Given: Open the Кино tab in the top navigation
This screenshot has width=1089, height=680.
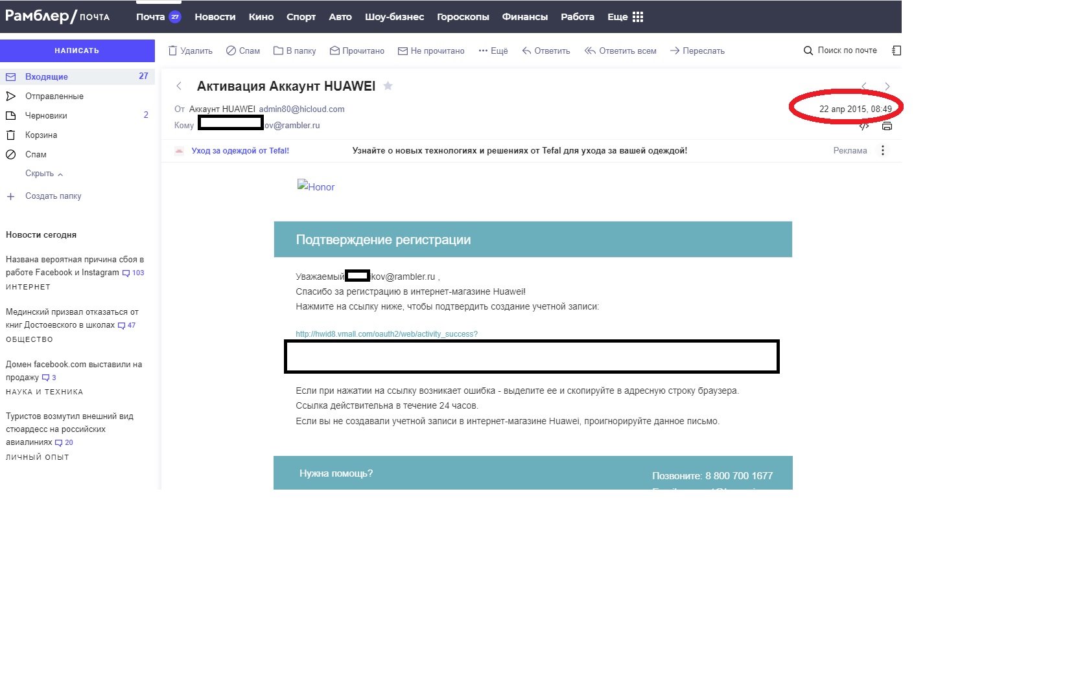Looking at the screenshot, I should 261,17.
